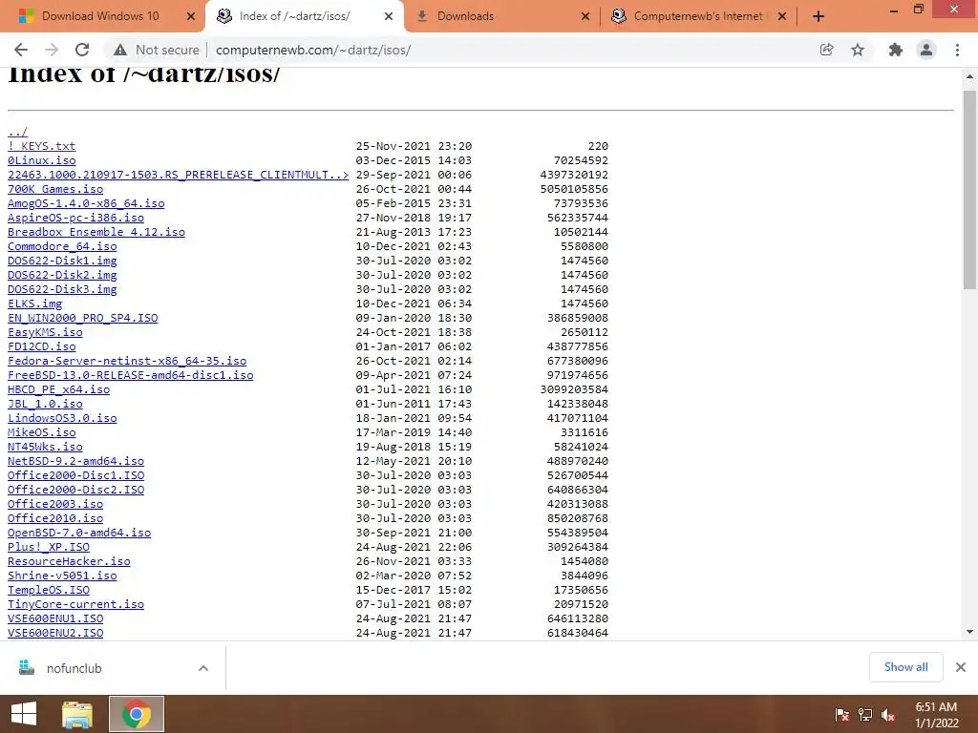
Task: Click the Not secure warning icon
Action: 120,50
